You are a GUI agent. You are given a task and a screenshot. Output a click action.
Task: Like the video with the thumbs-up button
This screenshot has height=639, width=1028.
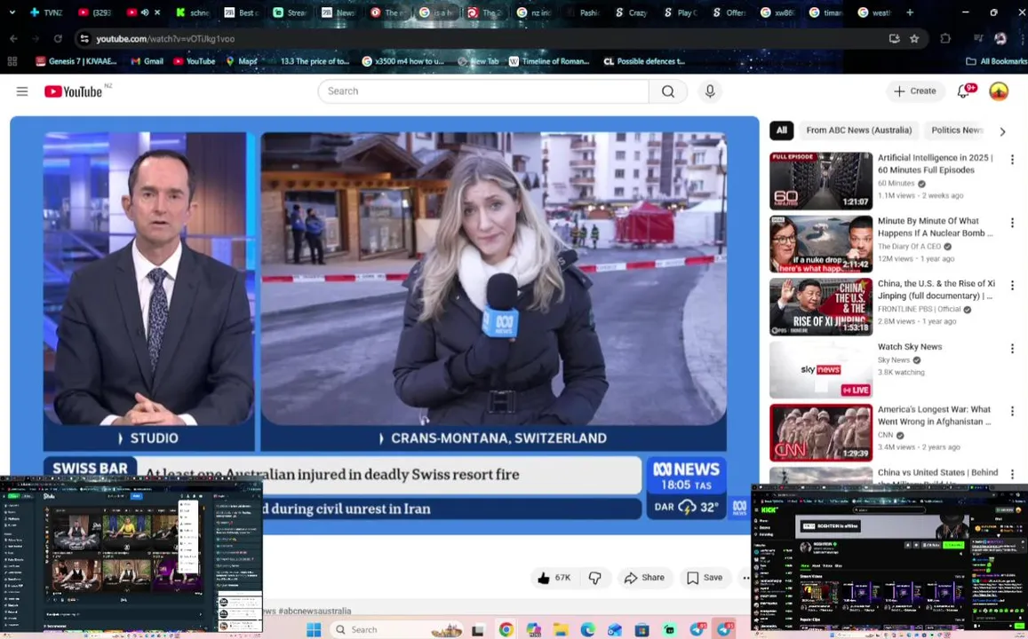tap(554, 578)
